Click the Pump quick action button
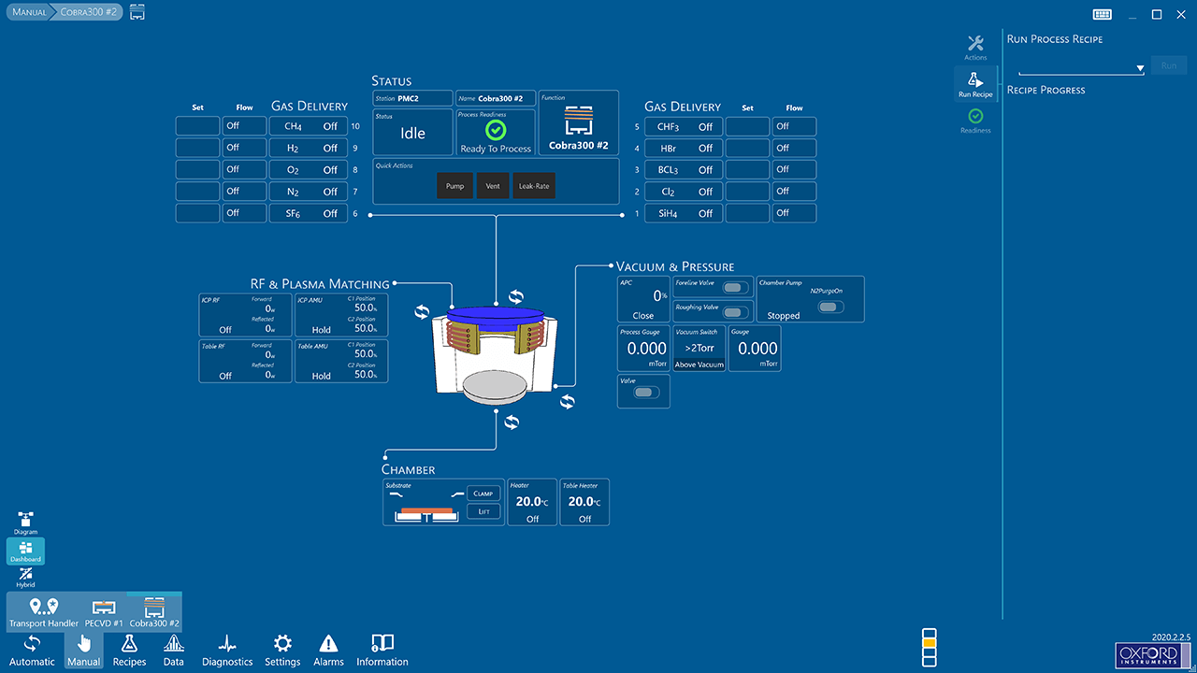The height and width of the screenshot is (673, 1197). coord(454,186)
